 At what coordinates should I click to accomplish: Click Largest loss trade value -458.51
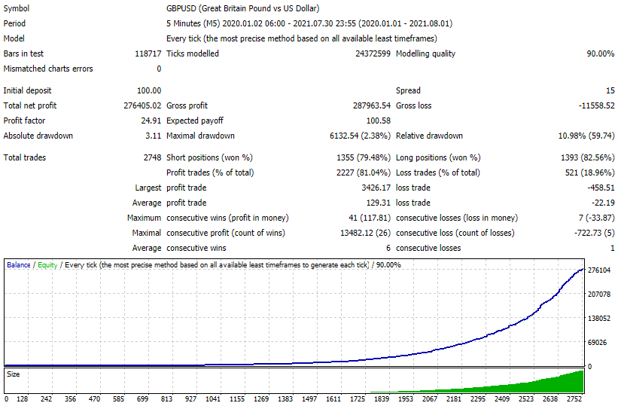point(601,188)
